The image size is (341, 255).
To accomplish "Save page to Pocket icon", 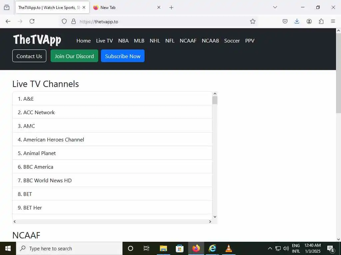I will click(x=285, y=21).
